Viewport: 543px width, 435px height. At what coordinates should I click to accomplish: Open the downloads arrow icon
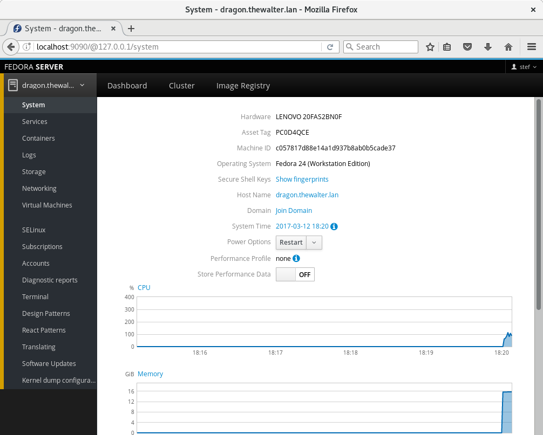click(x=488, y=47)
